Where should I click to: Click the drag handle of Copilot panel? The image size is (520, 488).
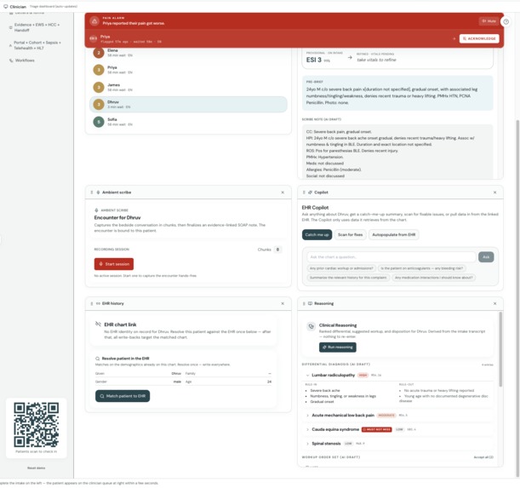[x=304, y=192]
